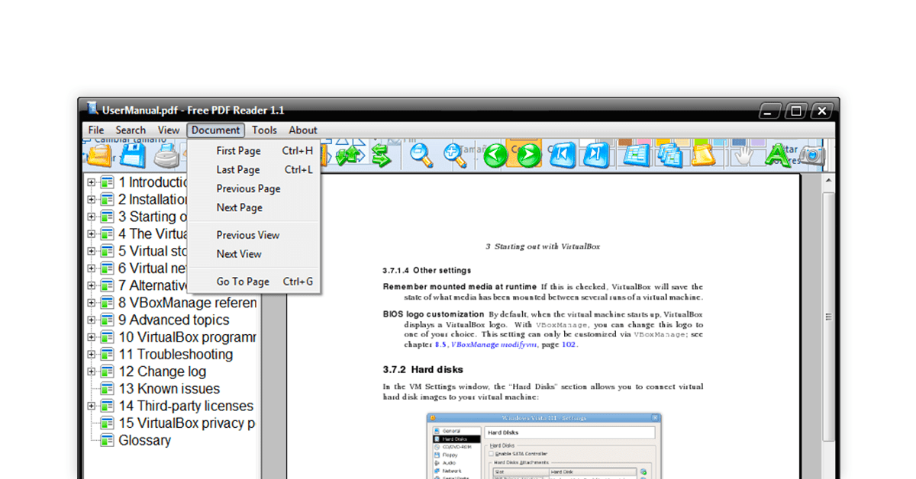Select the green A text selection icon
The height and width of the screenshot is (479, 916).
click(777, 154)
